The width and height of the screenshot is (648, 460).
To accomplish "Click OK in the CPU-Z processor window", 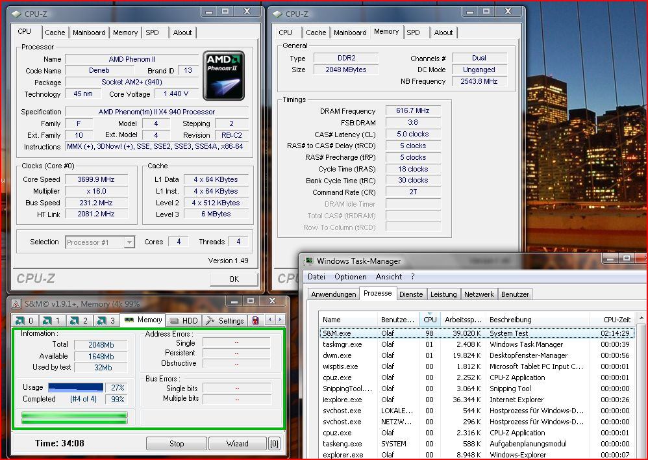I will coord(234,279).
